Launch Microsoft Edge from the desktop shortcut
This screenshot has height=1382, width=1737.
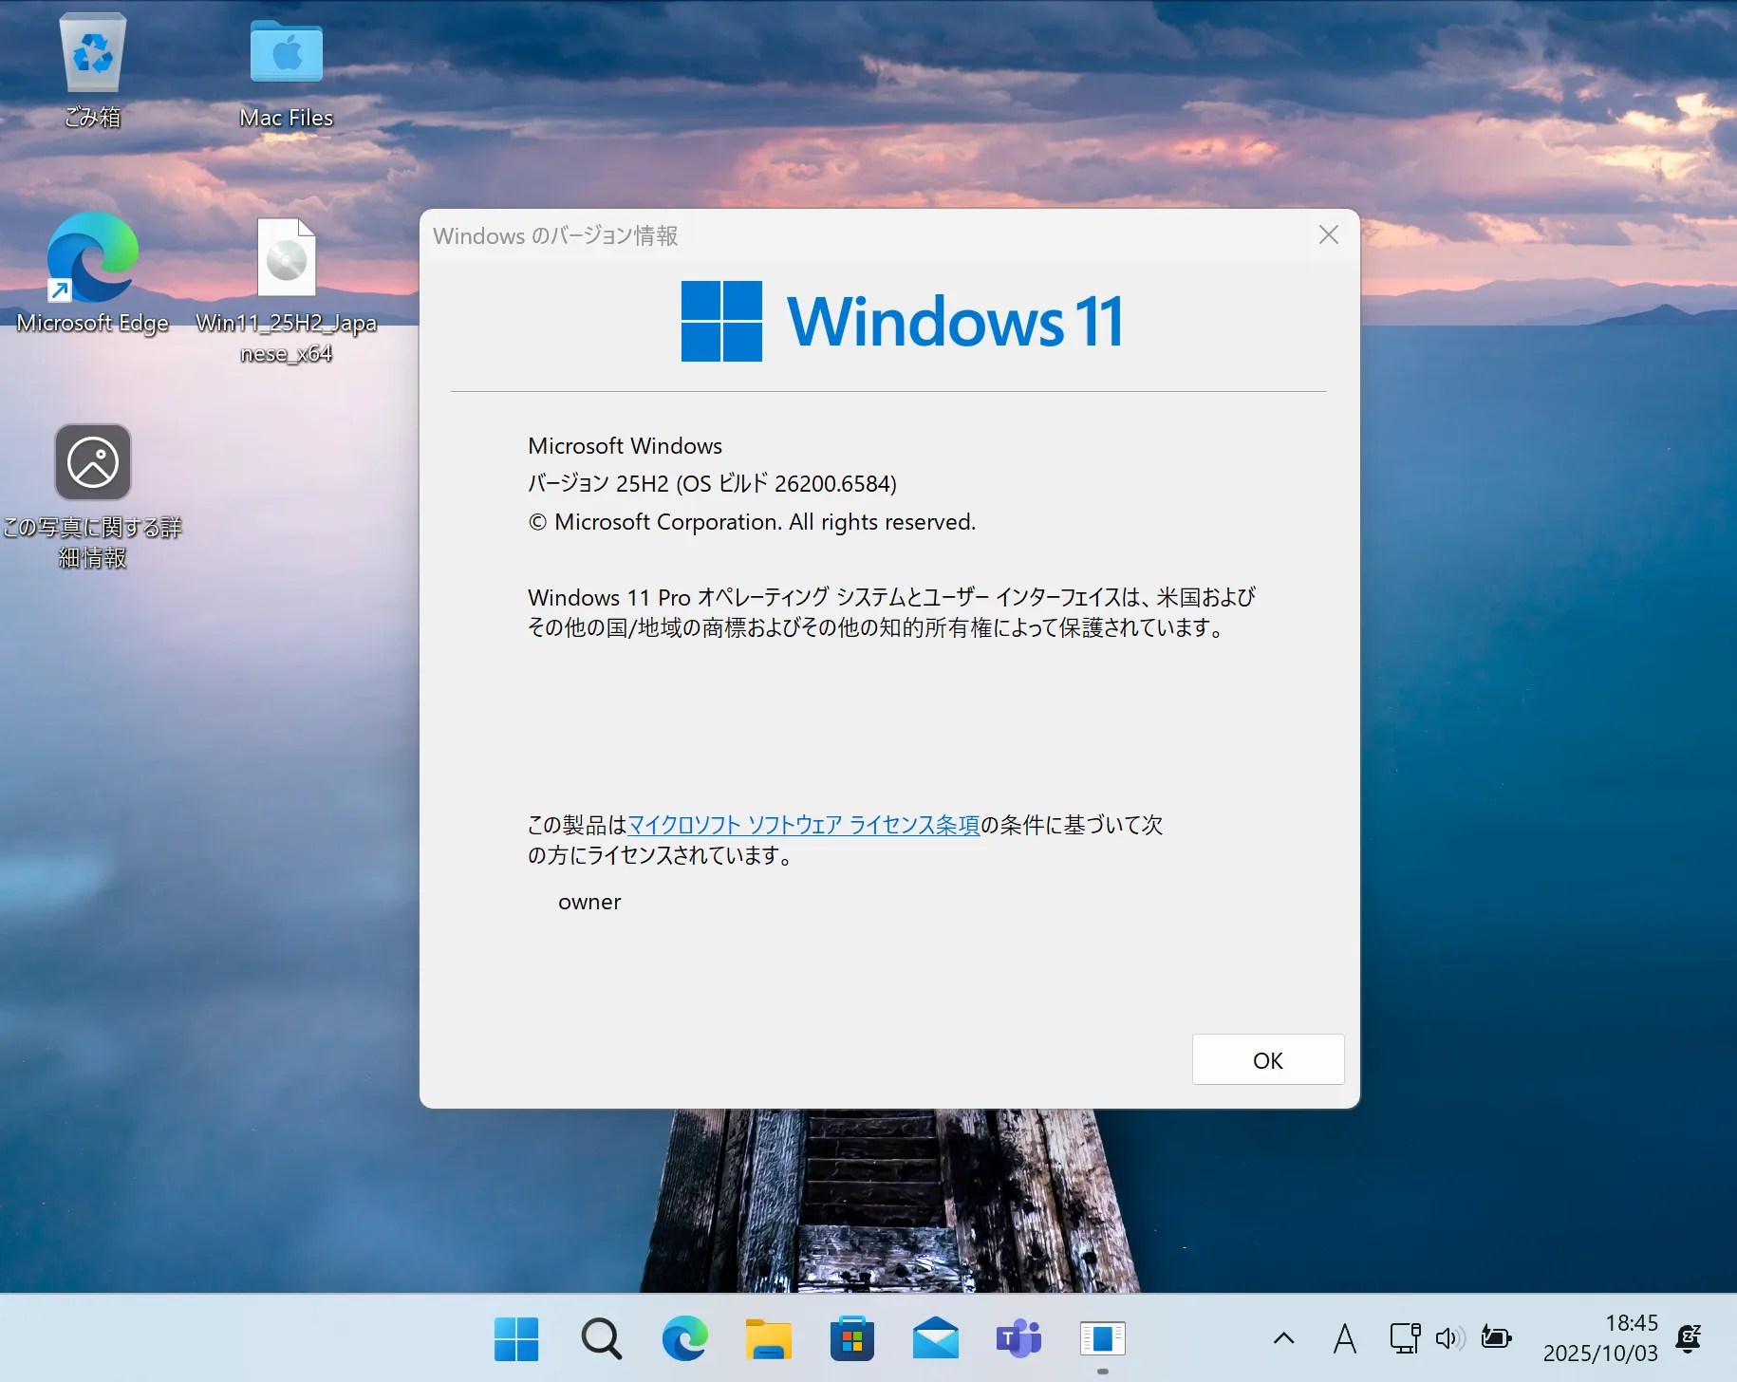click(93, 273)
